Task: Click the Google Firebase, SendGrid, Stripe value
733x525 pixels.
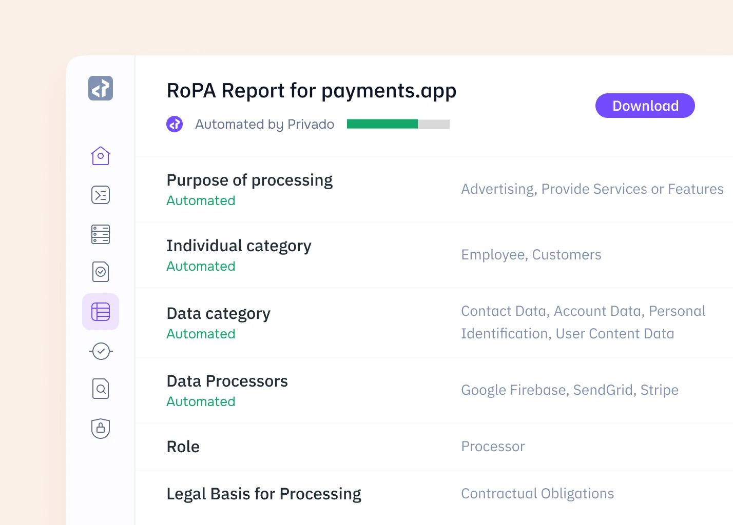Action: coord(569,390)
